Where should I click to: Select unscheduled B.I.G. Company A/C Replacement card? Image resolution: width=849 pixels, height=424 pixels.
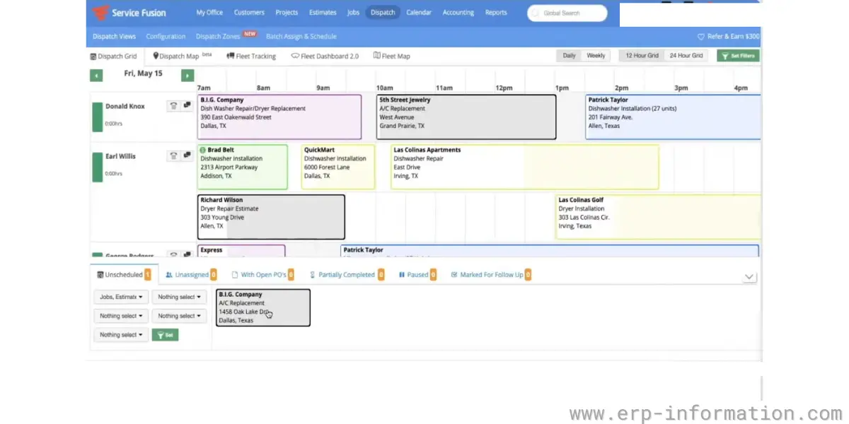pyautogui.click(x=263, y=307)
